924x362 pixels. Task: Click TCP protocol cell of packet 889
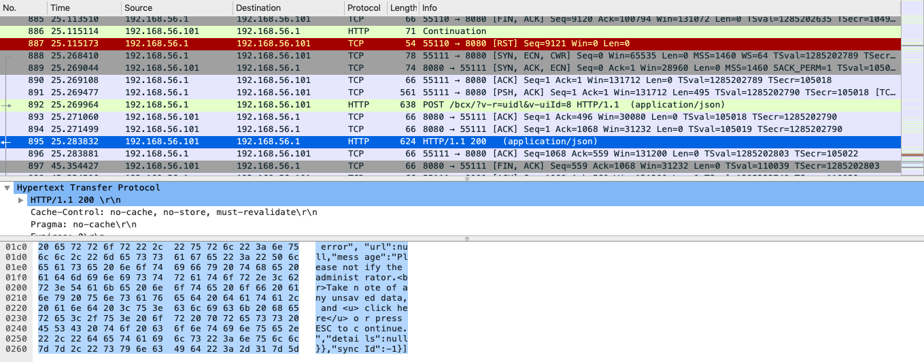coord(356,68)
